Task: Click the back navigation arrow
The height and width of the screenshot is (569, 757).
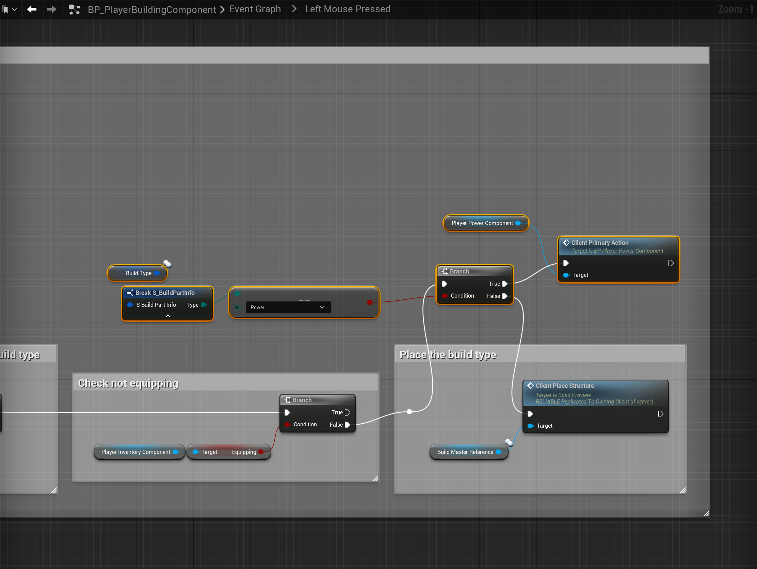Action: (x=32, y=9)
